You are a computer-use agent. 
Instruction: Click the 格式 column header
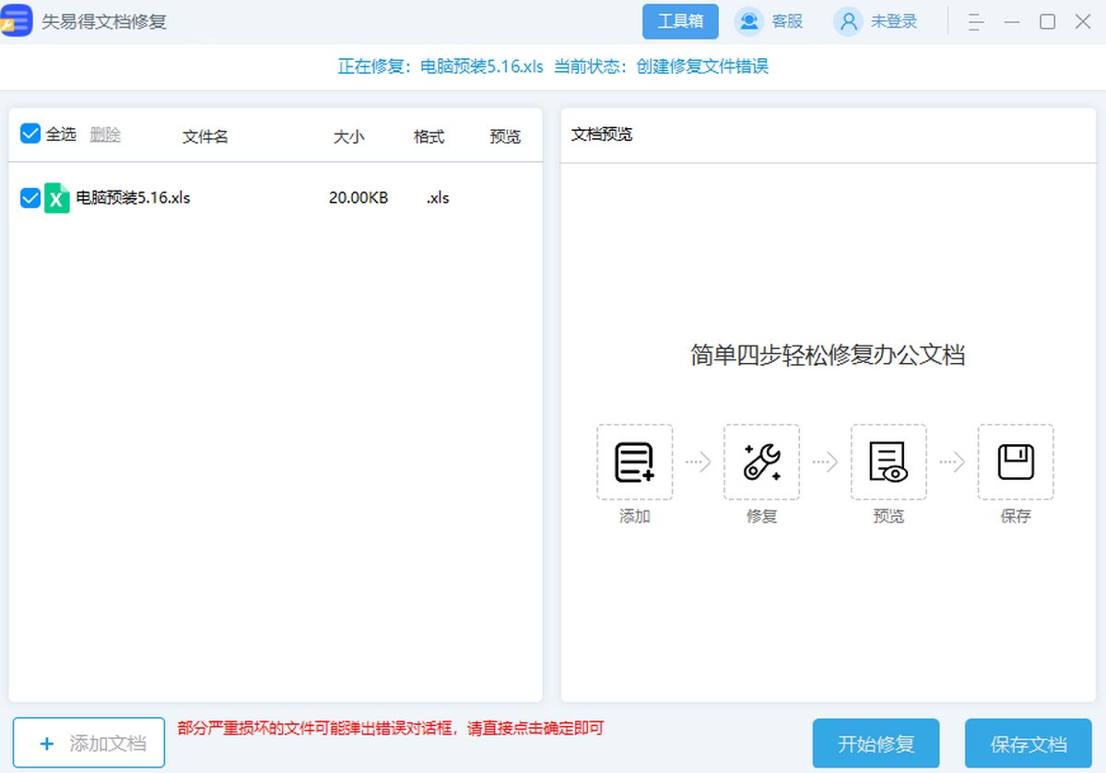coord(429,136)
